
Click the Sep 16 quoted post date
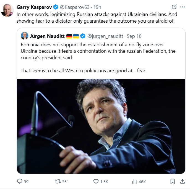point(134,36)
